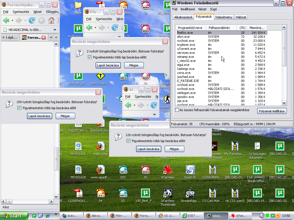Open the IrfanView Thumbnails desktop icon
The width and height of the screenshot is (294, 220).
point(168,197)
